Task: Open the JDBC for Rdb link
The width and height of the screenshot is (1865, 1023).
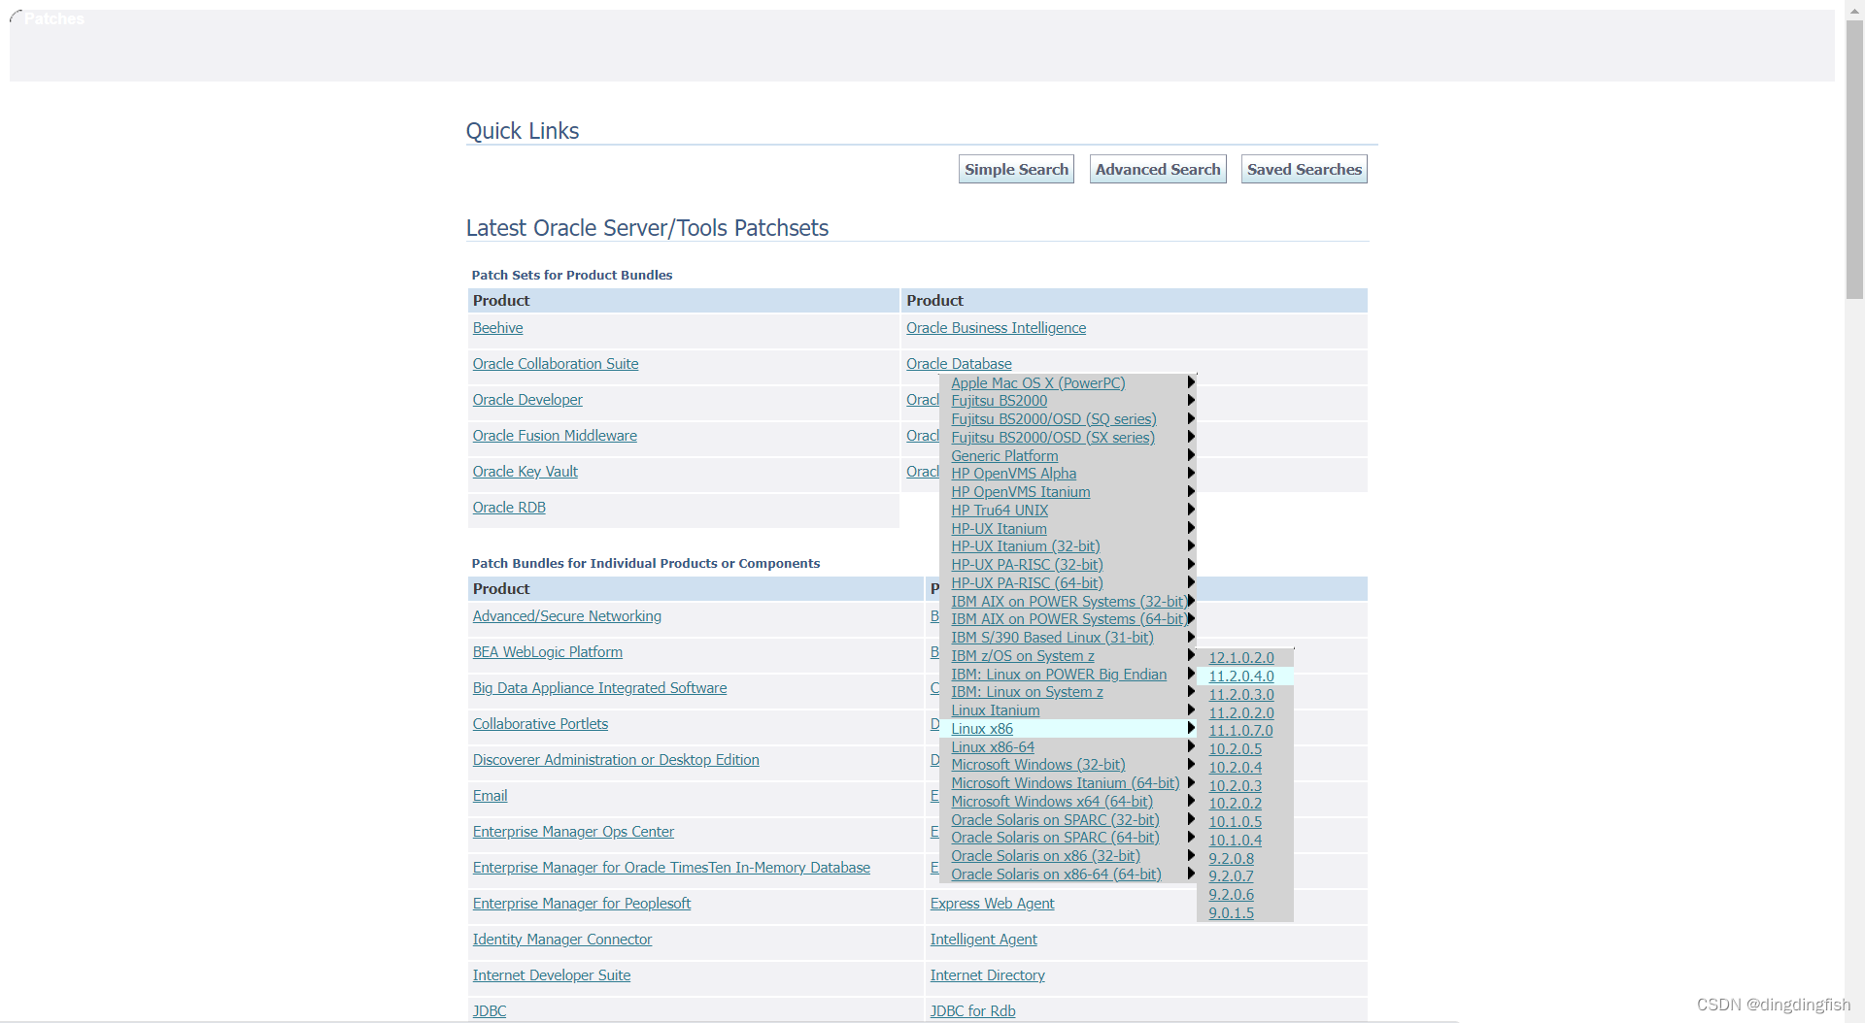Action: click(972, 1011)
